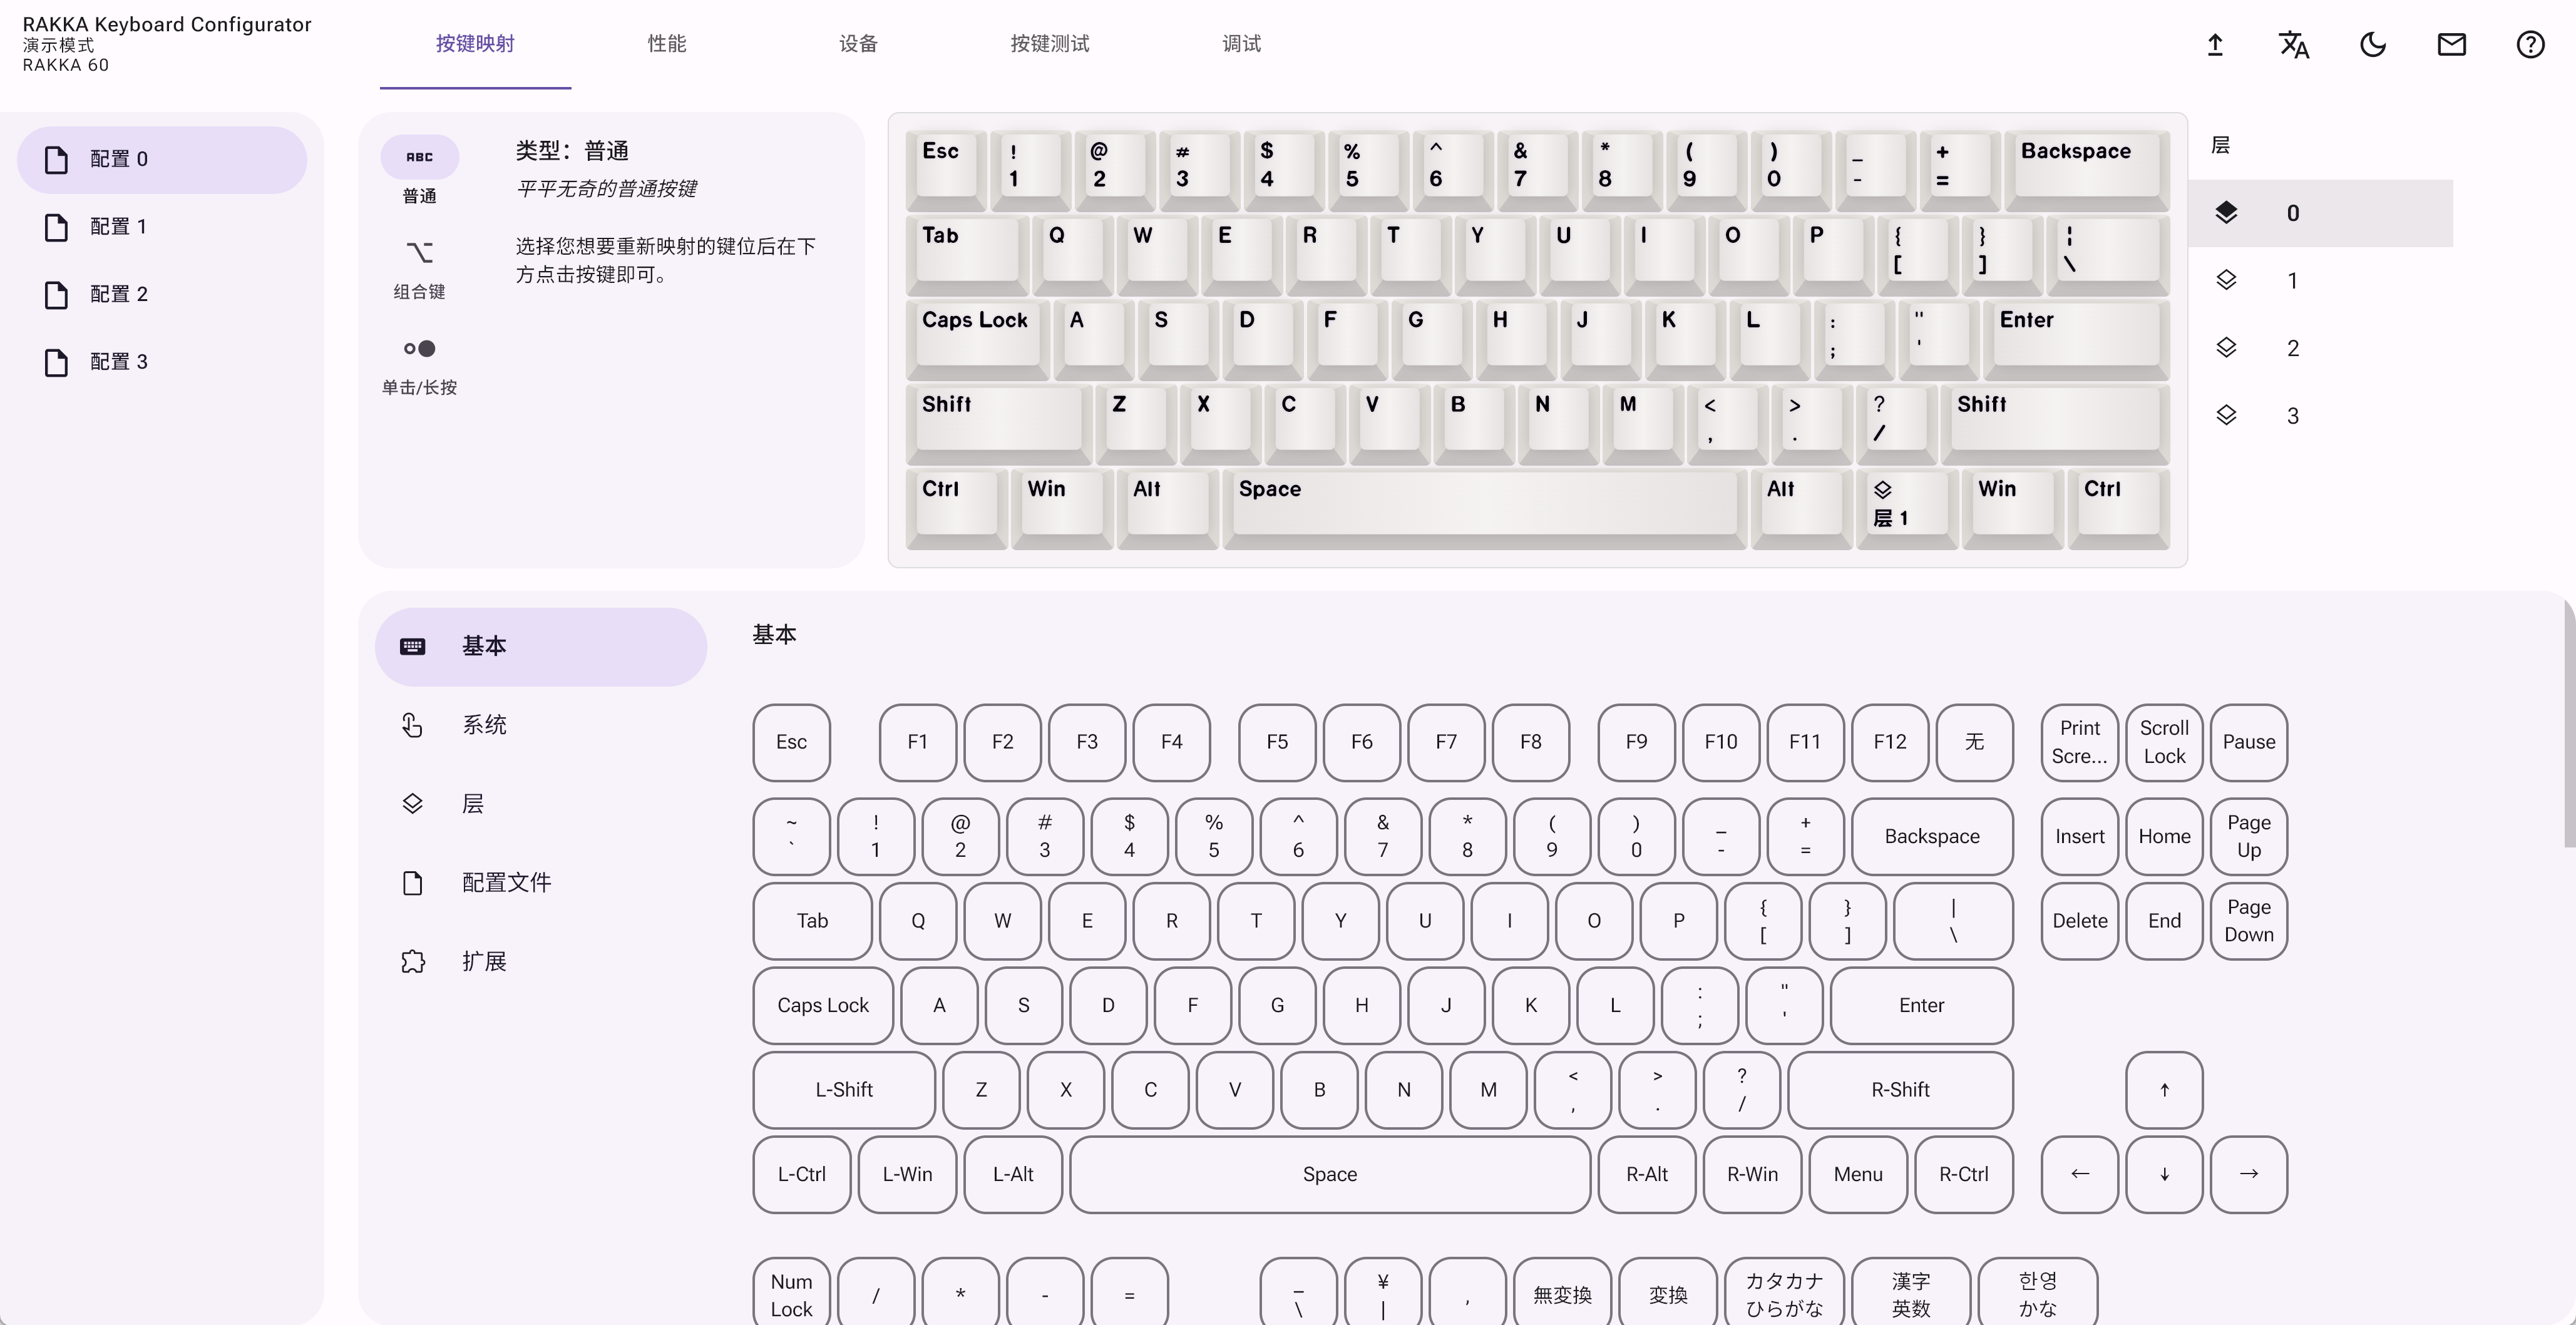The width and height of the screenshot is (2576, 1325).
Task: Select the Space key on keyboard preview
Action: (1485, 508)
